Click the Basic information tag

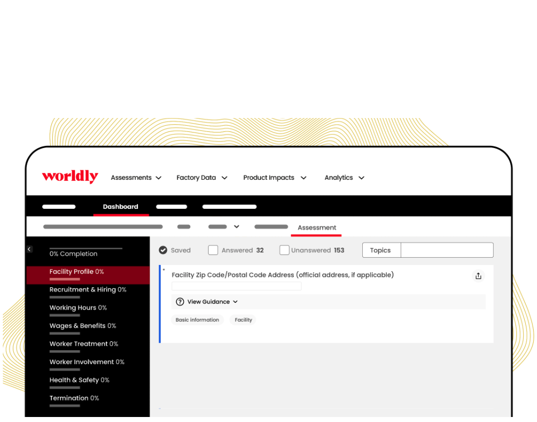pos(198,320)
